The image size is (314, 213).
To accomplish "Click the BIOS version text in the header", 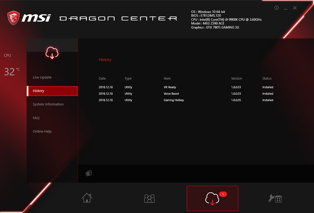I will [206, 16].
